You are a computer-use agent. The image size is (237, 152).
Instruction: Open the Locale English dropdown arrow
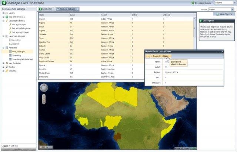(x=233, y=10)
